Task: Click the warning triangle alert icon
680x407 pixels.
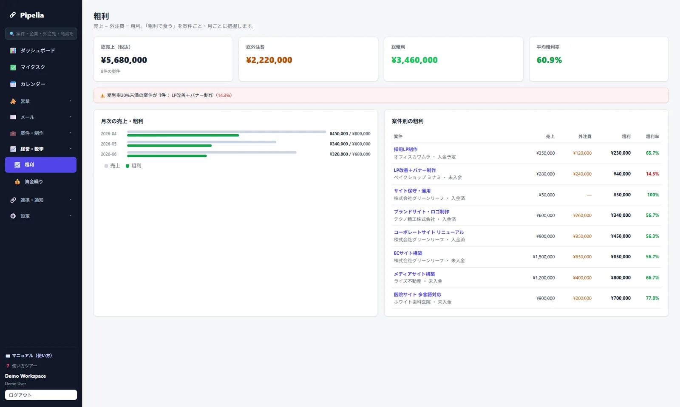Action: point(102,96)
